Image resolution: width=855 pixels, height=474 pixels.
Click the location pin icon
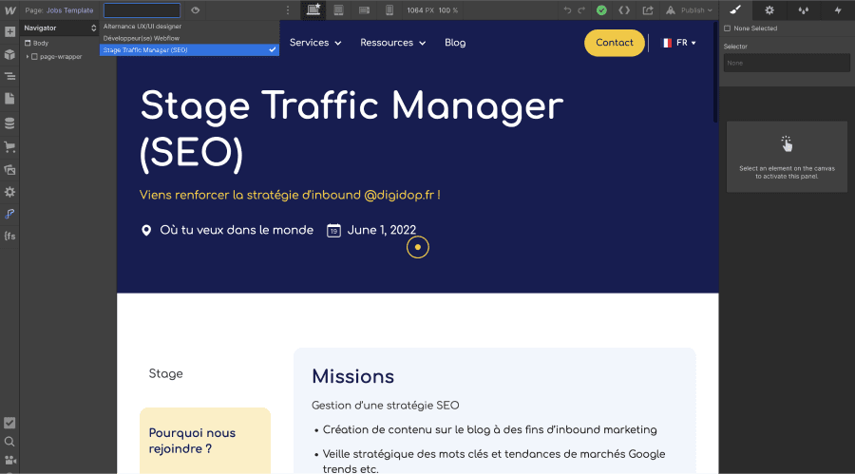click(x=146, y=230)
